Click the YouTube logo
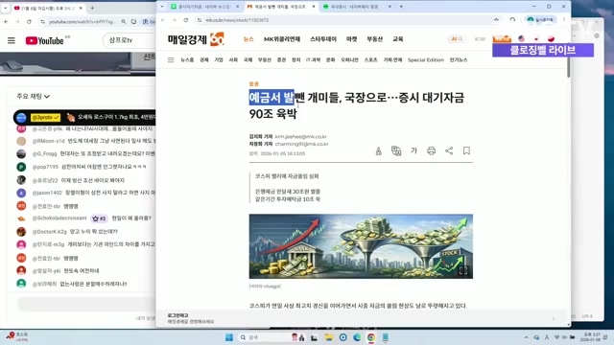The image size is (614, 345). pos(45,40)
